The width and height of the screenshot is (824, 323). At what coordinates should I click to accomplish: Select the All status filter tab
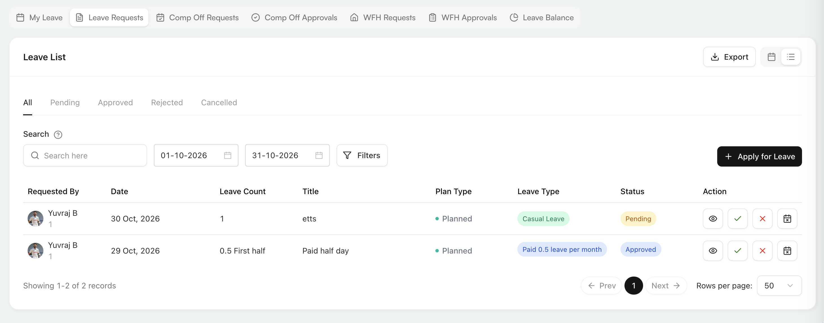(x=28, y=102)
